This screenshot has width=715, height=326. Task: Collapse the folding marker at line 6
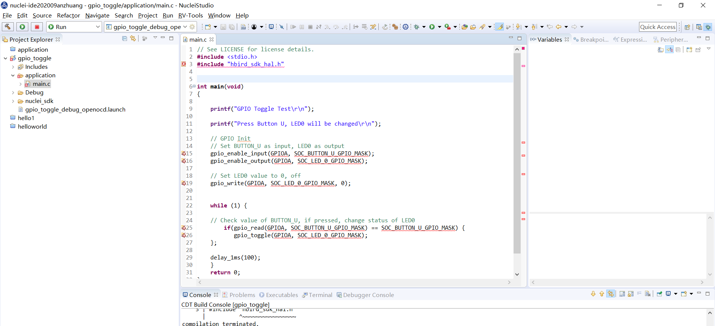coord(194,86)
